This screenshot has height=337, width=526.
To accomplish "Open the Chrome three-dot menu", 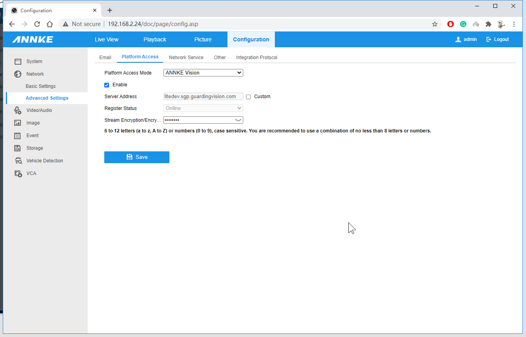I will tap(514, 24).
